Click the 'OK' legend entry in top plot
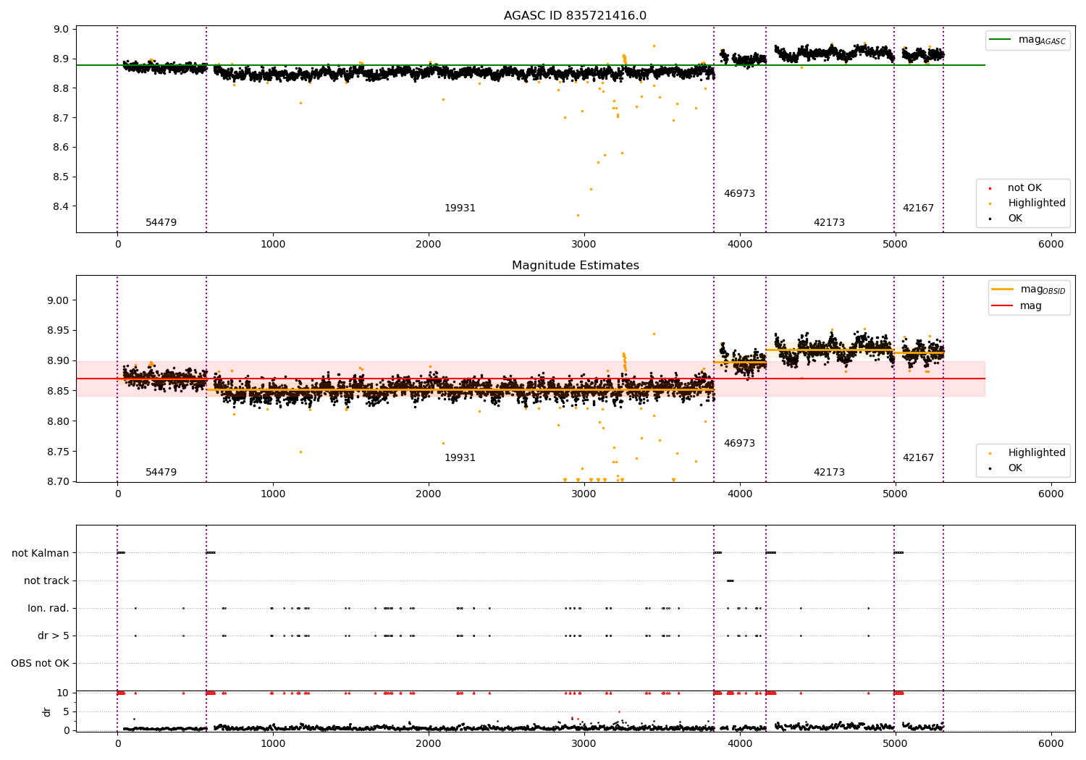 [x=1015, y=219]
